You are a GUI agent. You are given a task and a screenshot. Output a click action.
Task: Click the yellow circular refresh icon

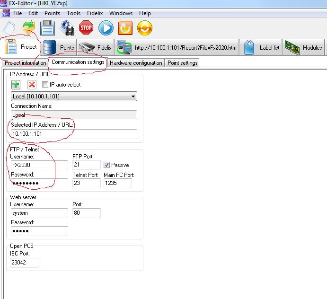(x=145, y=28)
